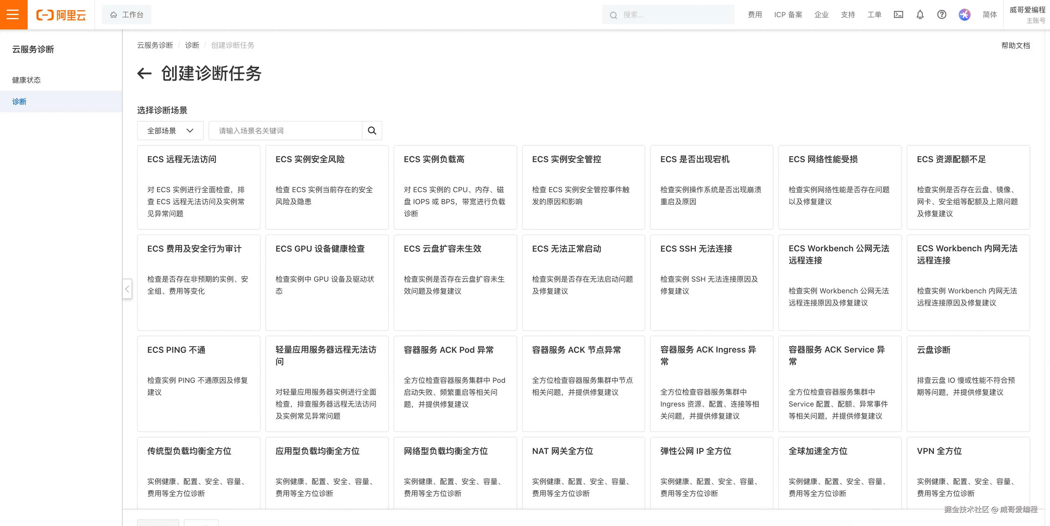Image resolution: width=1050 pixels, height=526 pixels.
Task: Open the 费用 top menu
Action: 755,15
